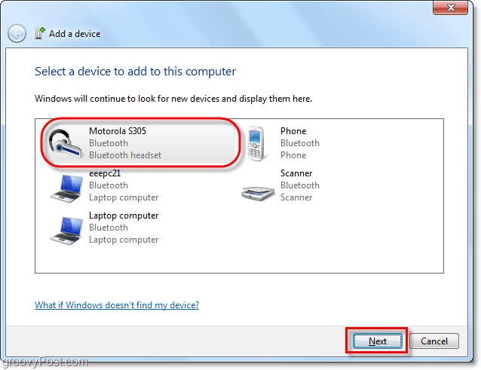Click the Add a device wizard icon
481x370 pixels.
[40, 33]
